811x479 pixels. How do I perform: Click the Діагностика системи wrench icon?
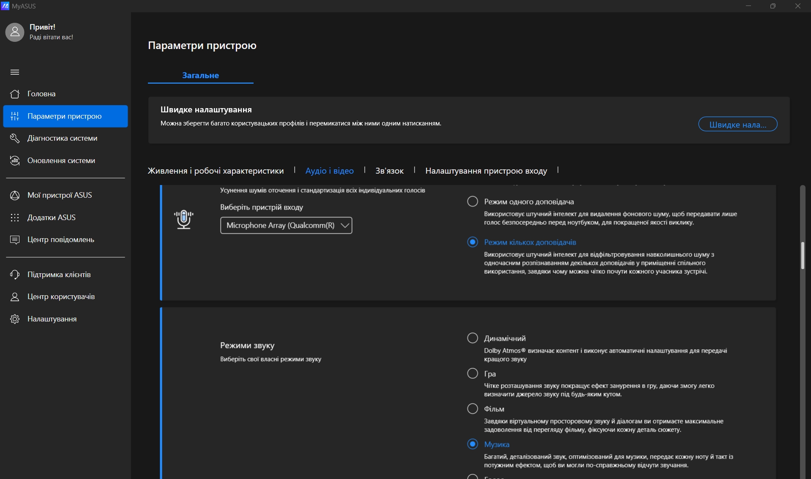(15, 138)
